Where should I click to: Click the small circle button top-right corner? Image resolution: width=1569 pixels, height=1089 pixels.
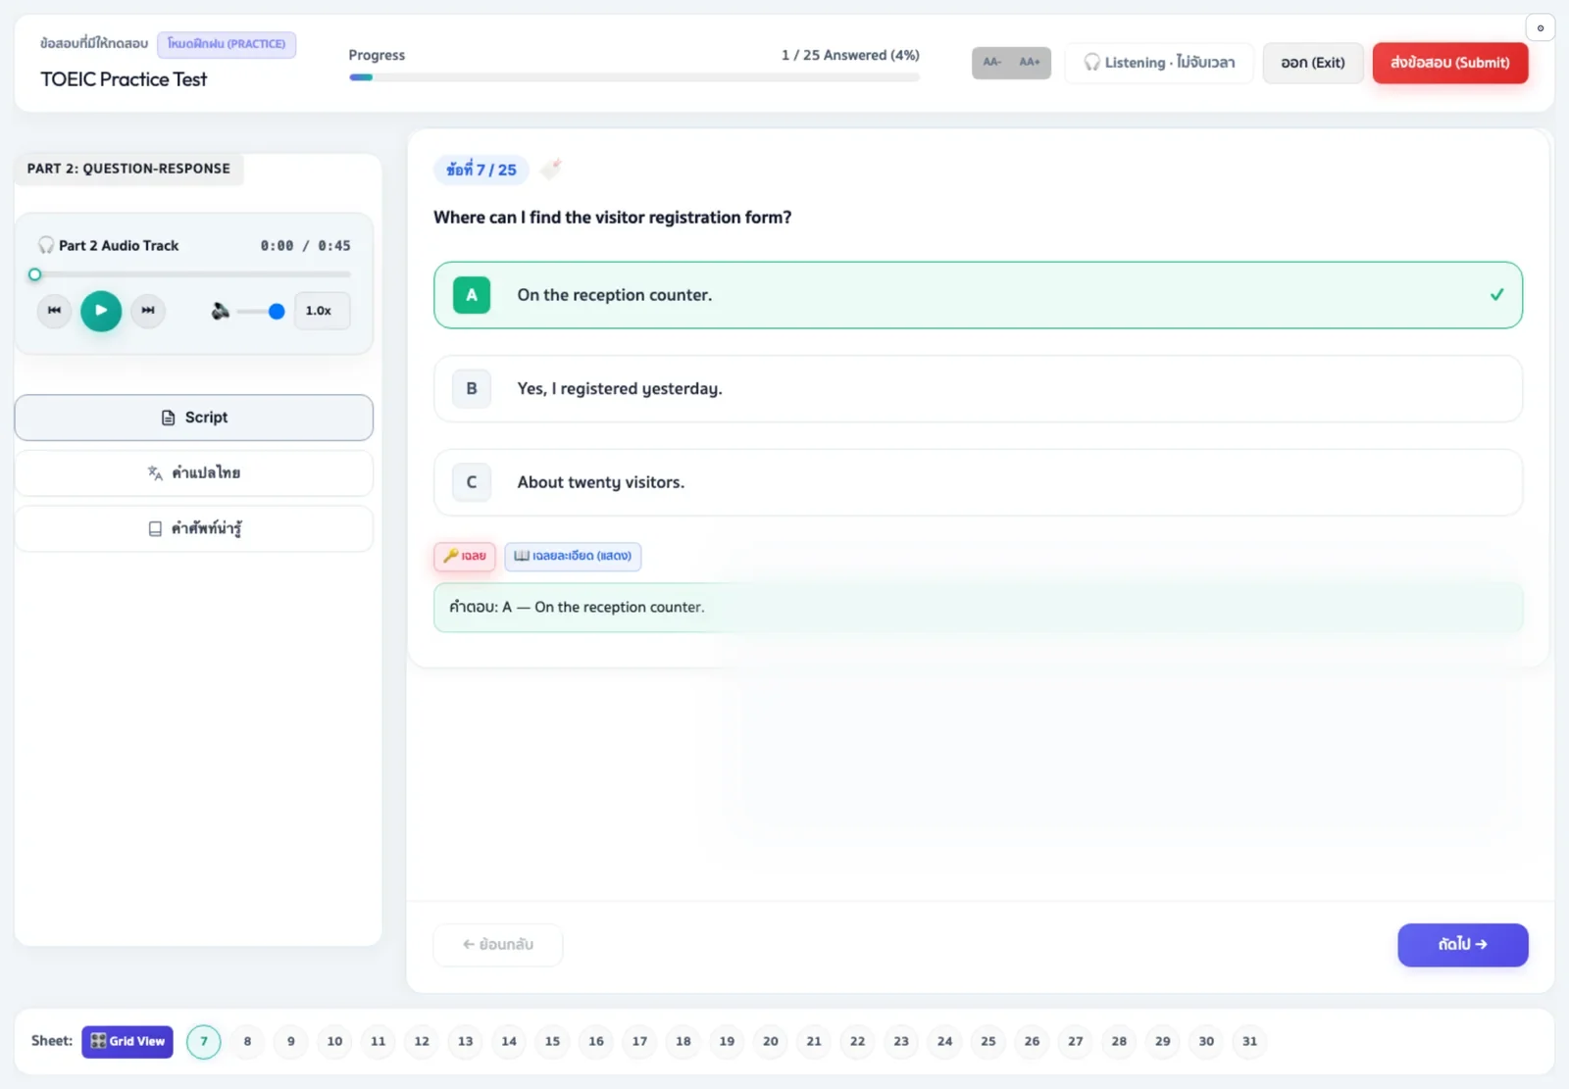[x=1540, y=27]
